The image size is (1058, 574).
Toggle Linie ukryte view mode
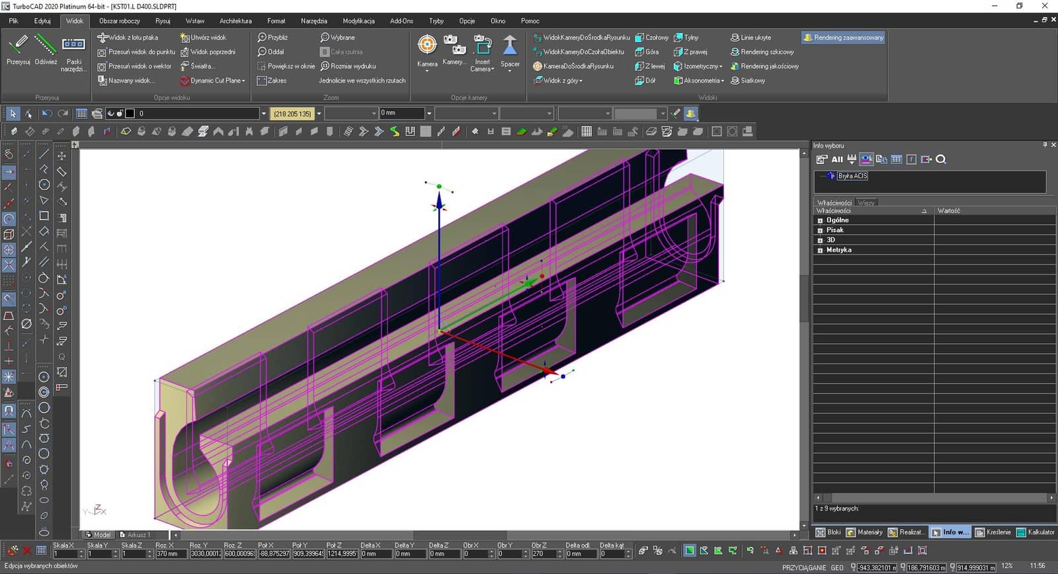click(751, 38)
